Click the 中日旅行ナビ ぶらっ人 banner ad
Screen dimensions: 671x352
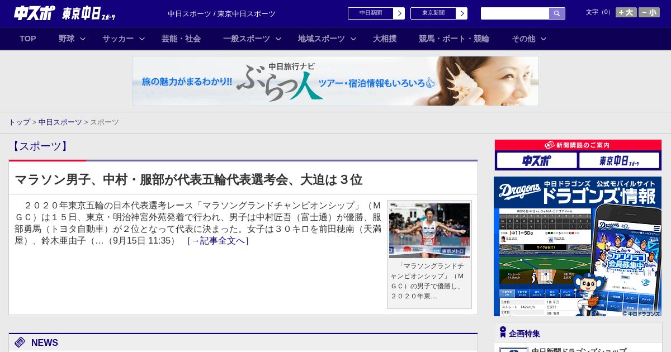click(335, 81)
